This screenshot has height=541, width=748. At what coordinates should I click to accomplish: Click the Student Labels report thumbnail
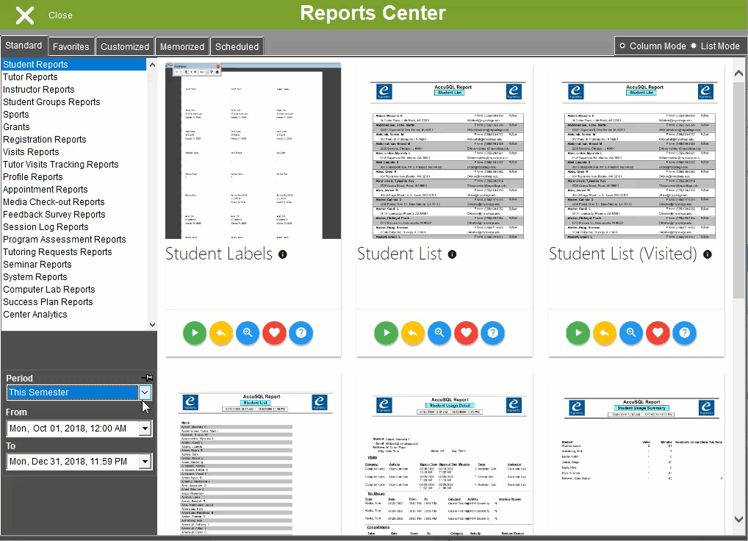coord(253,151)
